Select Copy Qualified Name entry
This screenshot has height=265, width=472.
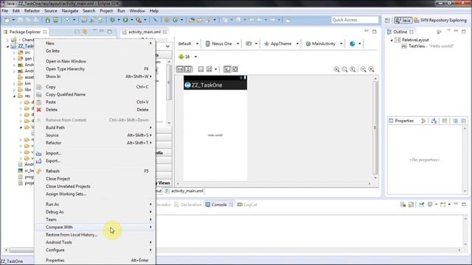click(x=95, y=94)
